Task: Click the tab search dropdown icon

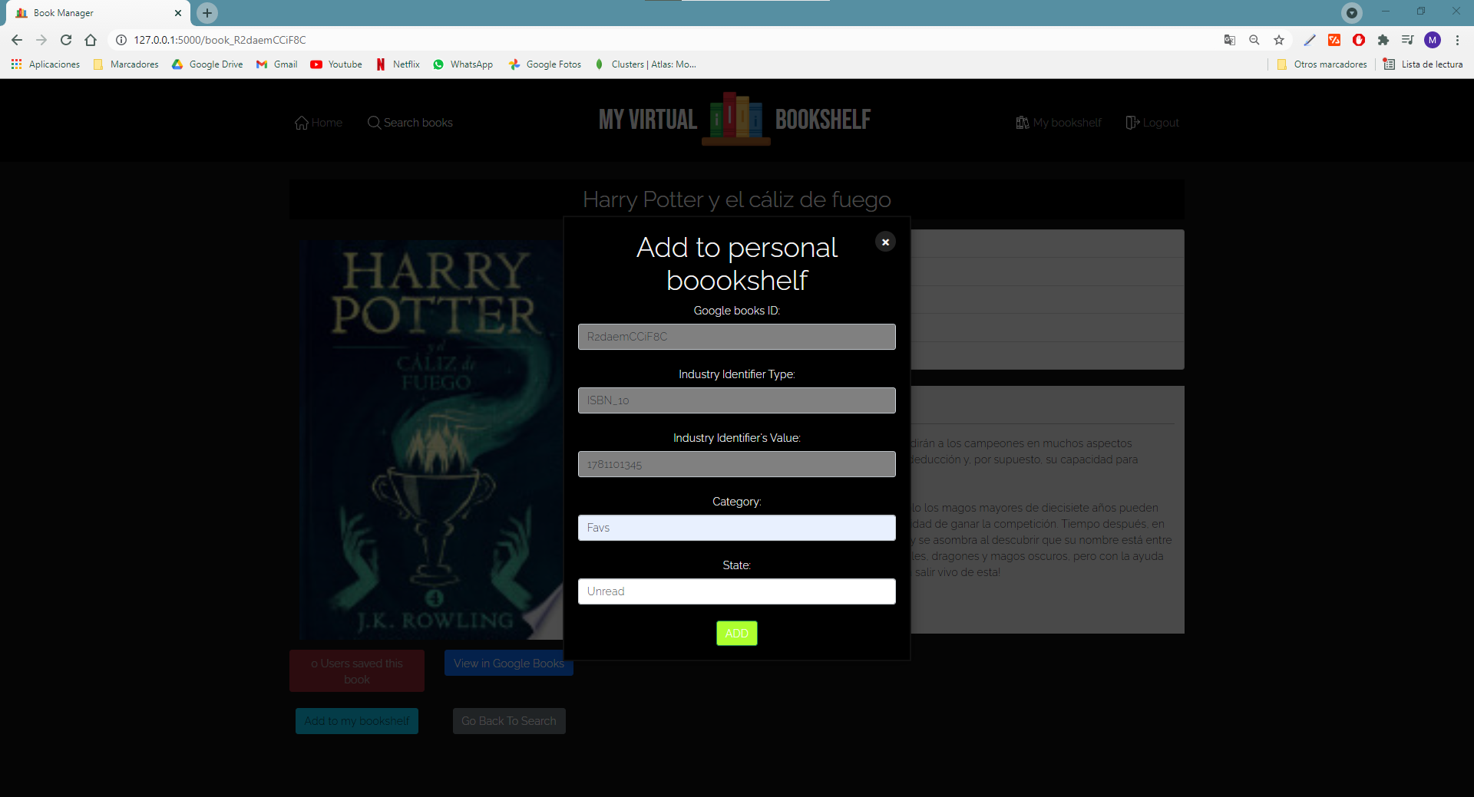Action: pos(1352,12)
